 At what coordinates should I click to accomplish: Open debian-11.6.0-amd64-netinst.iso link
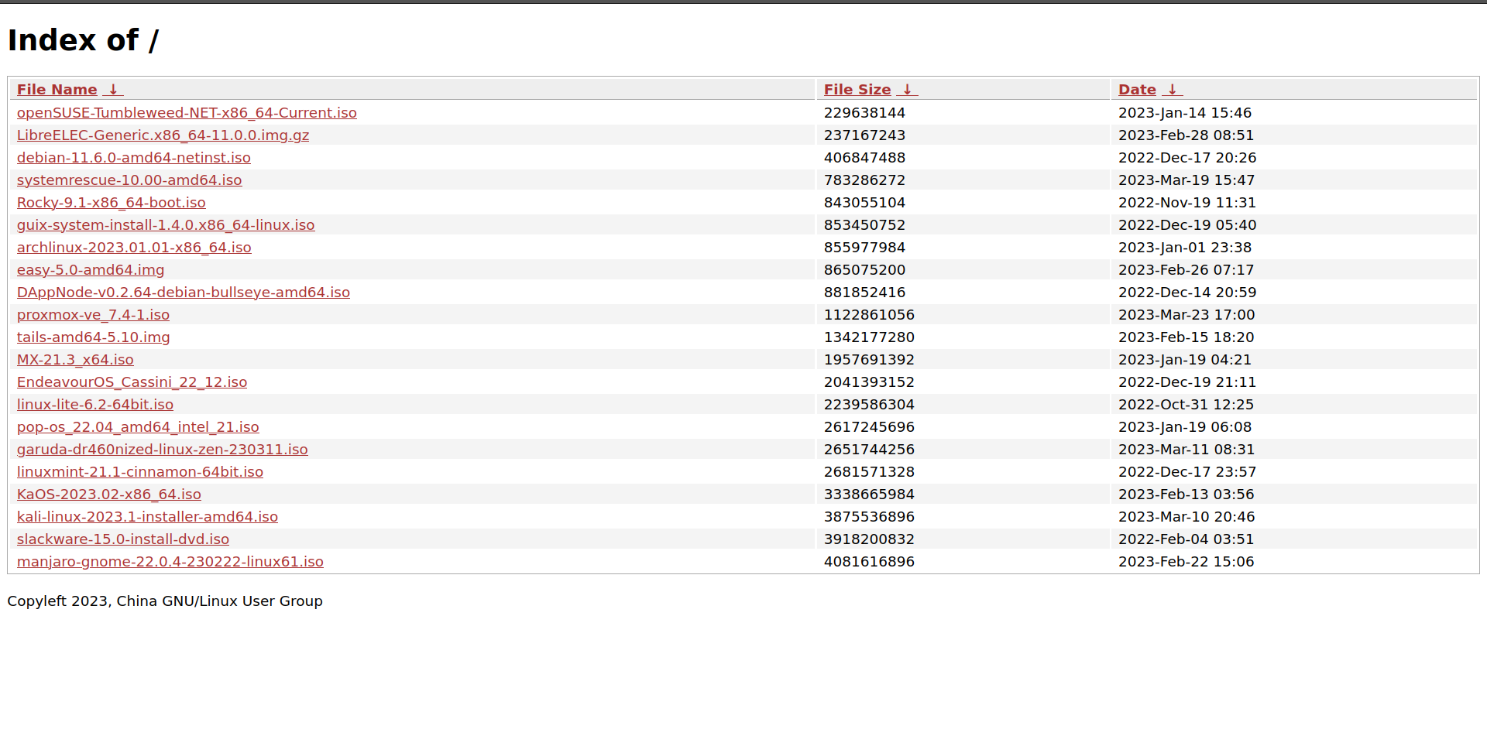tap(134, 158)
